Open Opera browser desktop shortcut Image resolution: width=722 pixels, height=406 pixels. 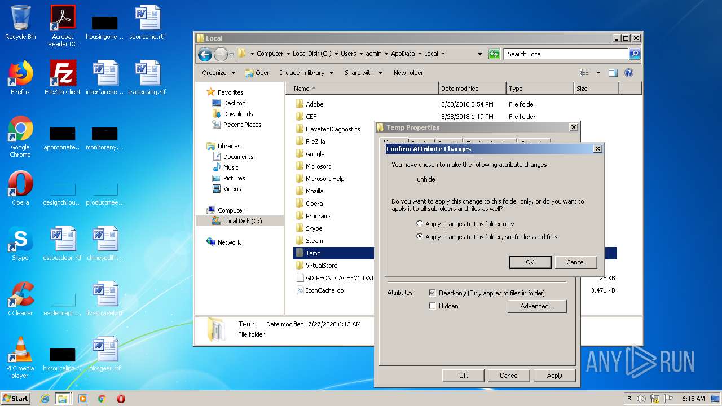pos(20,188)
